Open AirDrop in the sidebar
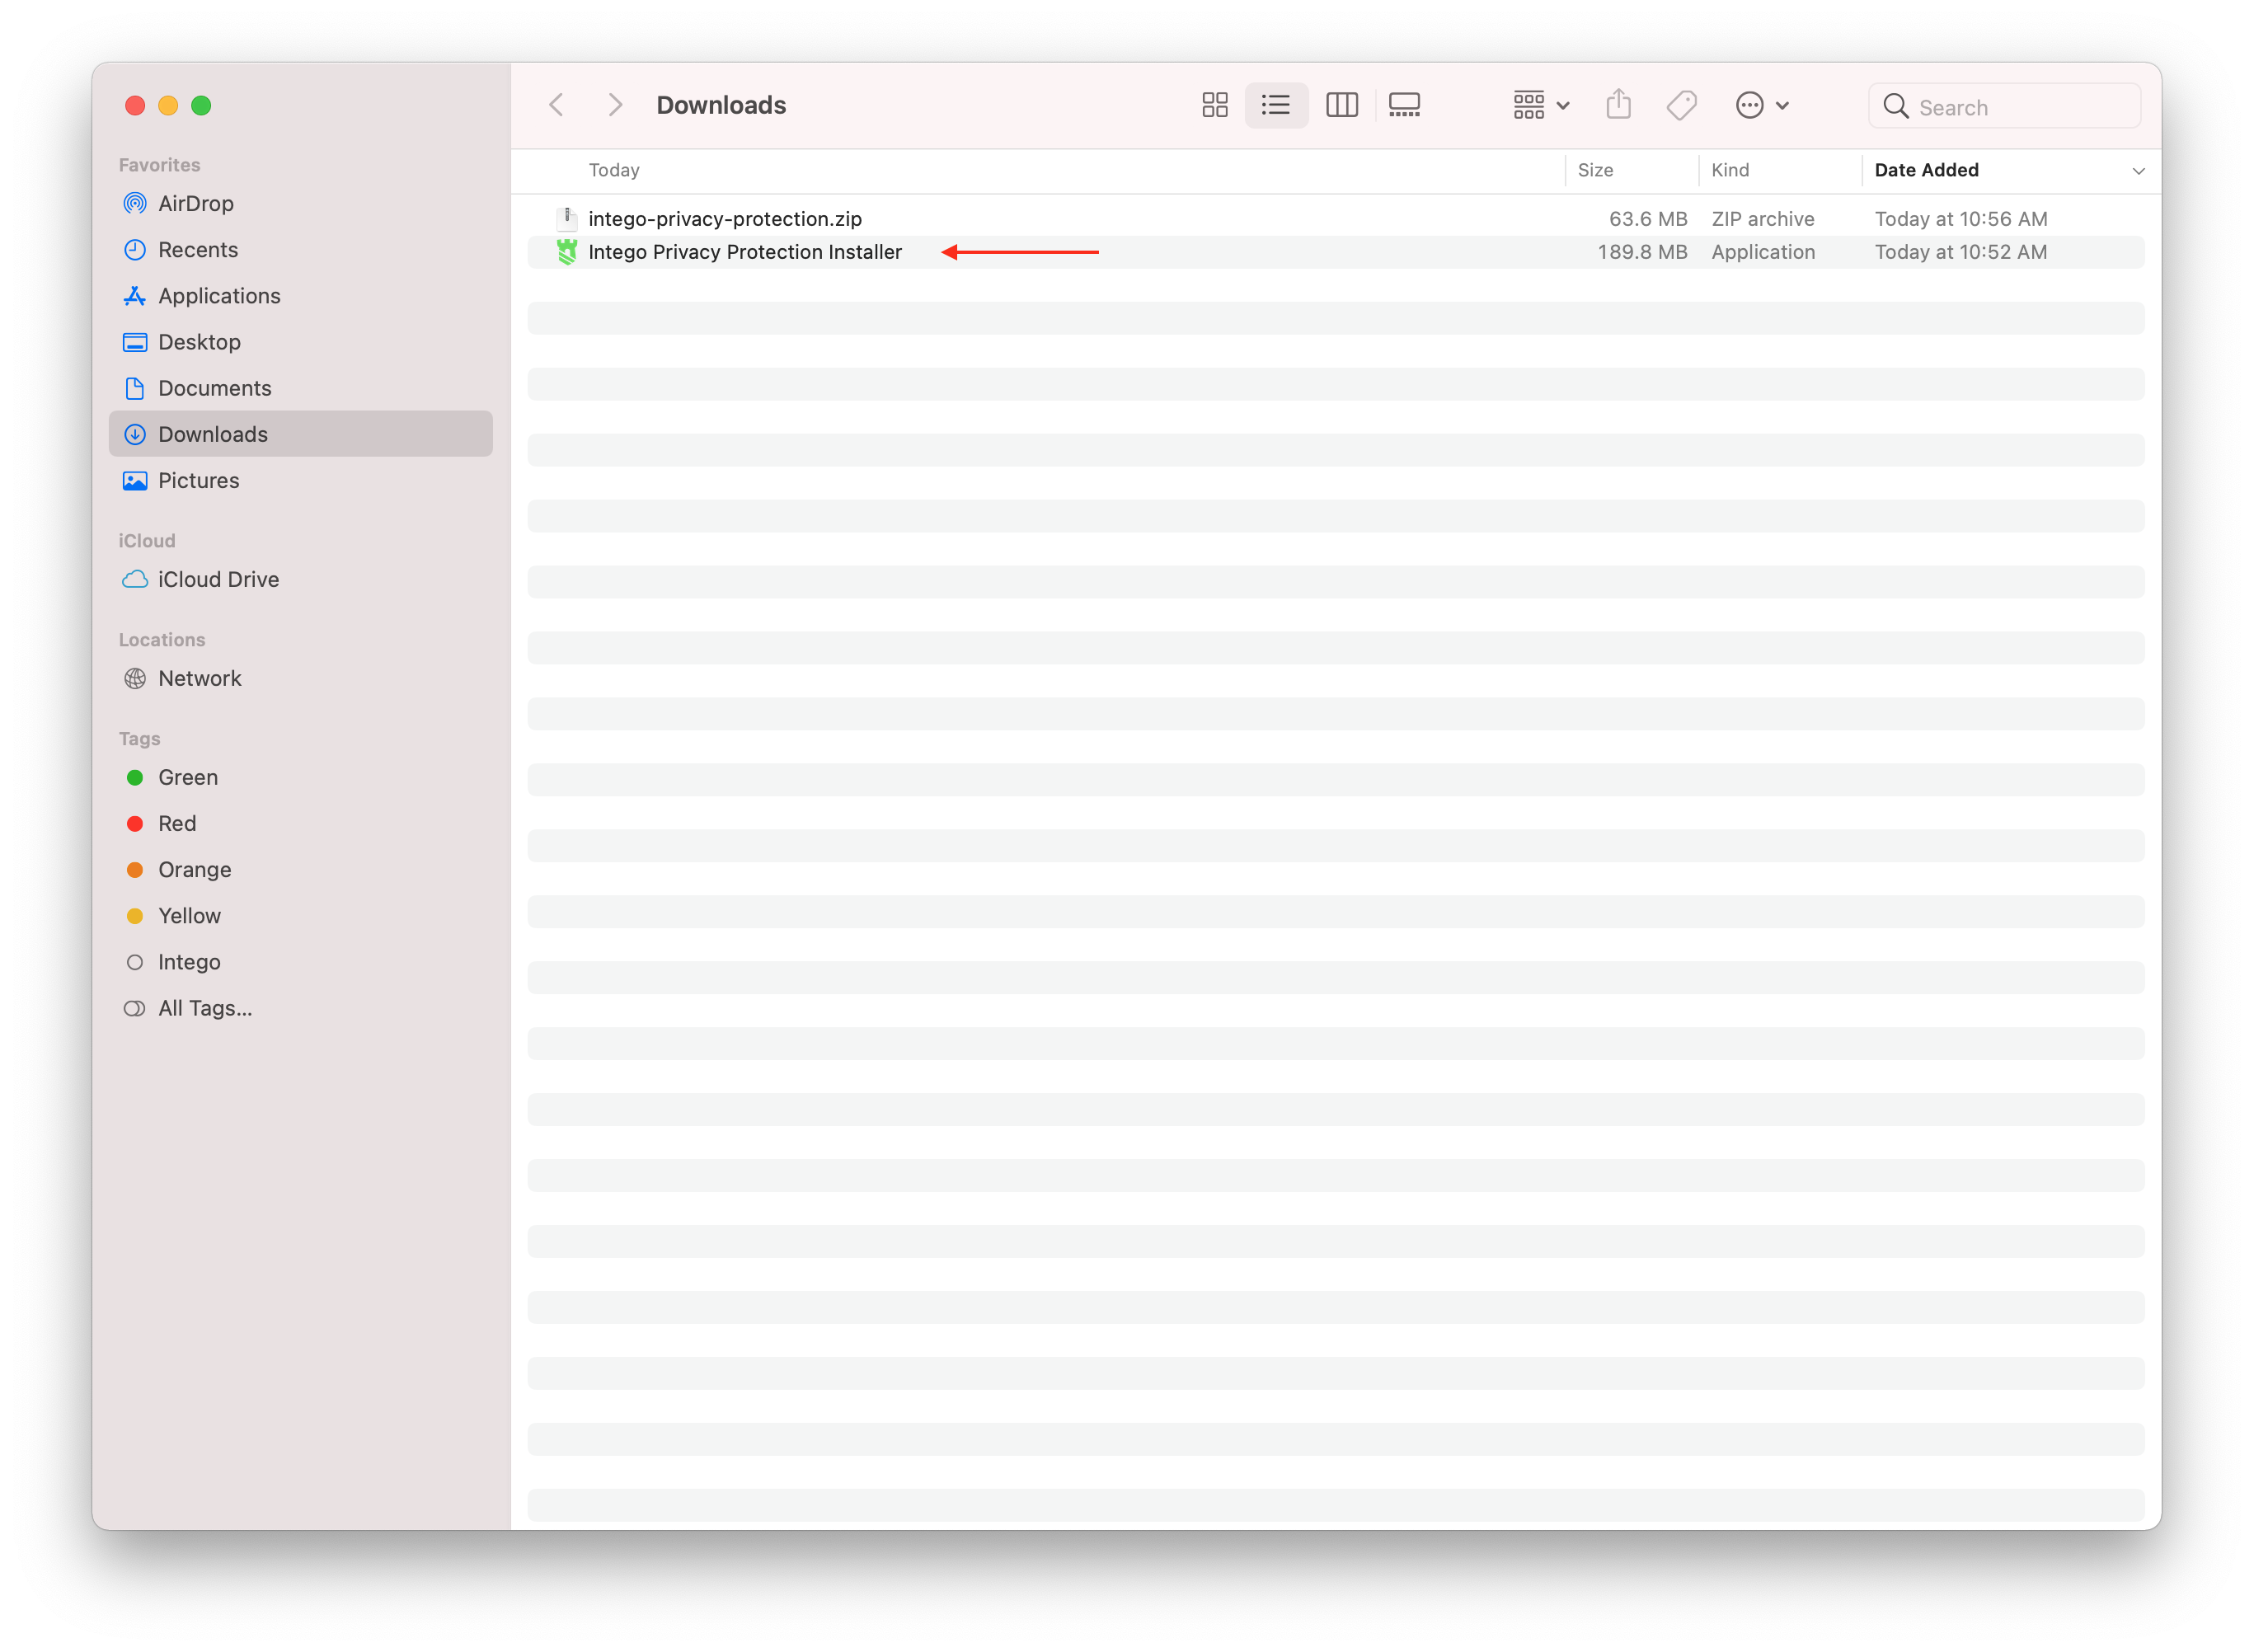2254x1652 pixels. tap(300, 203)
